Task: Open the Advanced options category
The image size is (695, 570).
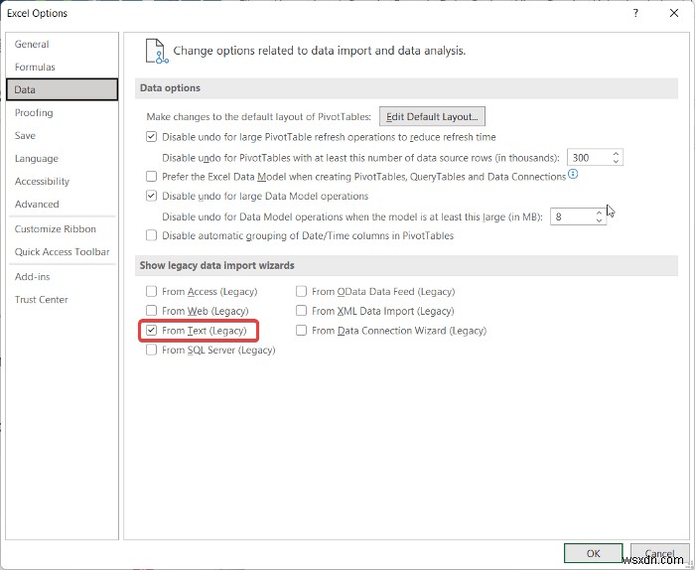Action: [62, 205]
